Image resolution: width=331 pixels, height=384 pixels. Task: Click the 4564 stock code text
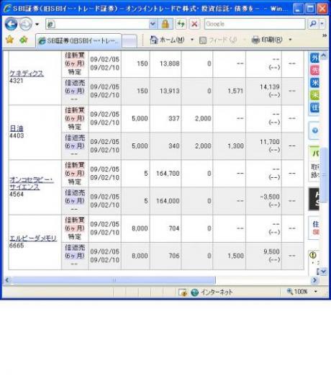pos(17,195)
